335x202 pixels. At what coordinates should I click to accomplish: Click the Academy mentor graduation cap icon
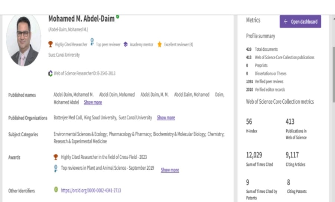coord(126,44)
